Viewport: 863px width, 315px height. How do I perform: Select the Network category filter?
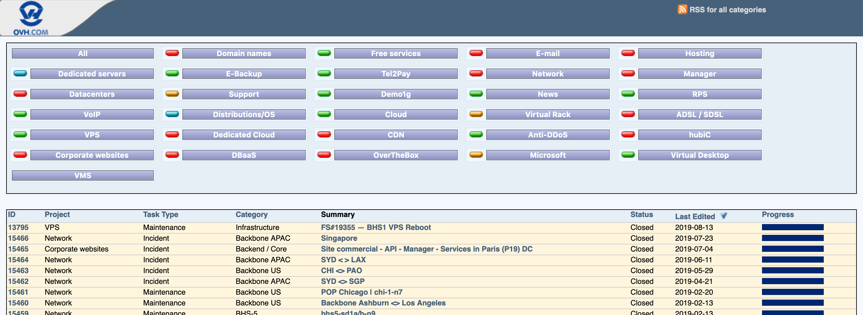click(547, 74)
